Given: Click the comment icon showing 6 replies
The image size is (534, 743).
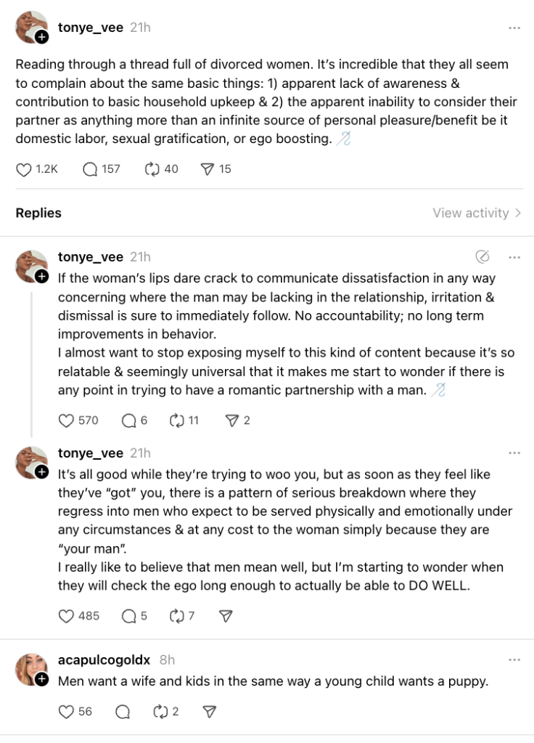Looking at the screenshot, I should [x=129, y=420].
